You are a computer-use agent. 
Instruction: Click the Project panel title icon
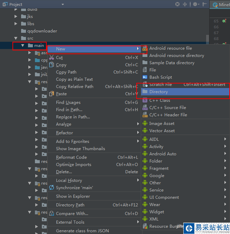pos(5,4)
